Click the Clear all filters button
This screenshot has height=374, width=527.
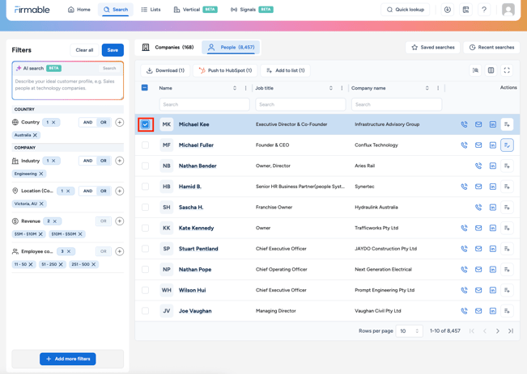[84, 50]
